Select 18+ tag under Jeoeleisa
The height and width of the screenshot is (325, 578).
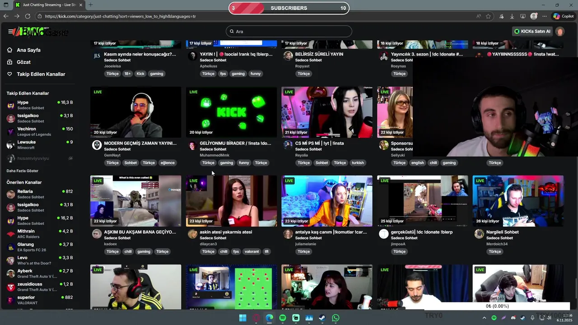[x=128, y=74]
